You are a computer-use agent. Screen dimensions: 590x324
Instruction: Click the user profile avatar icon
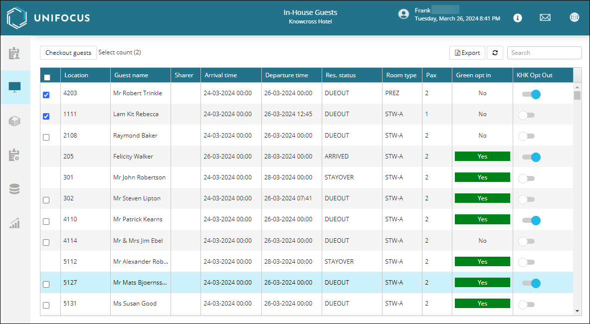(x=403, y=14)
